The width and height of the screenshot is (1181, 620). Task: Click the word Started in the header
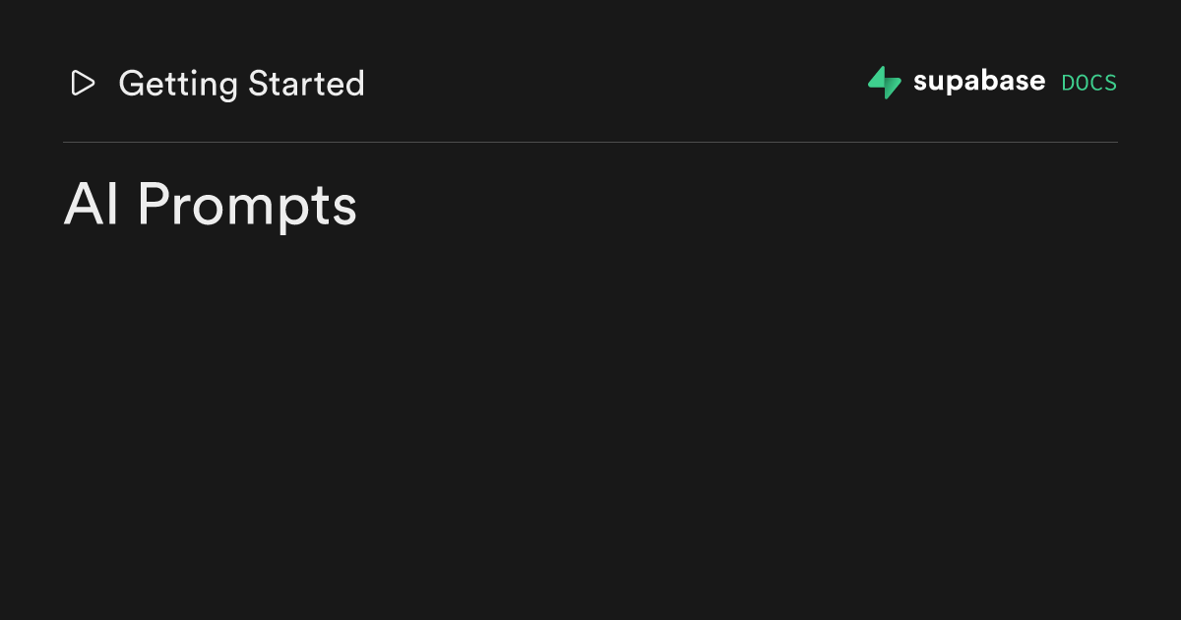(306, 83)
